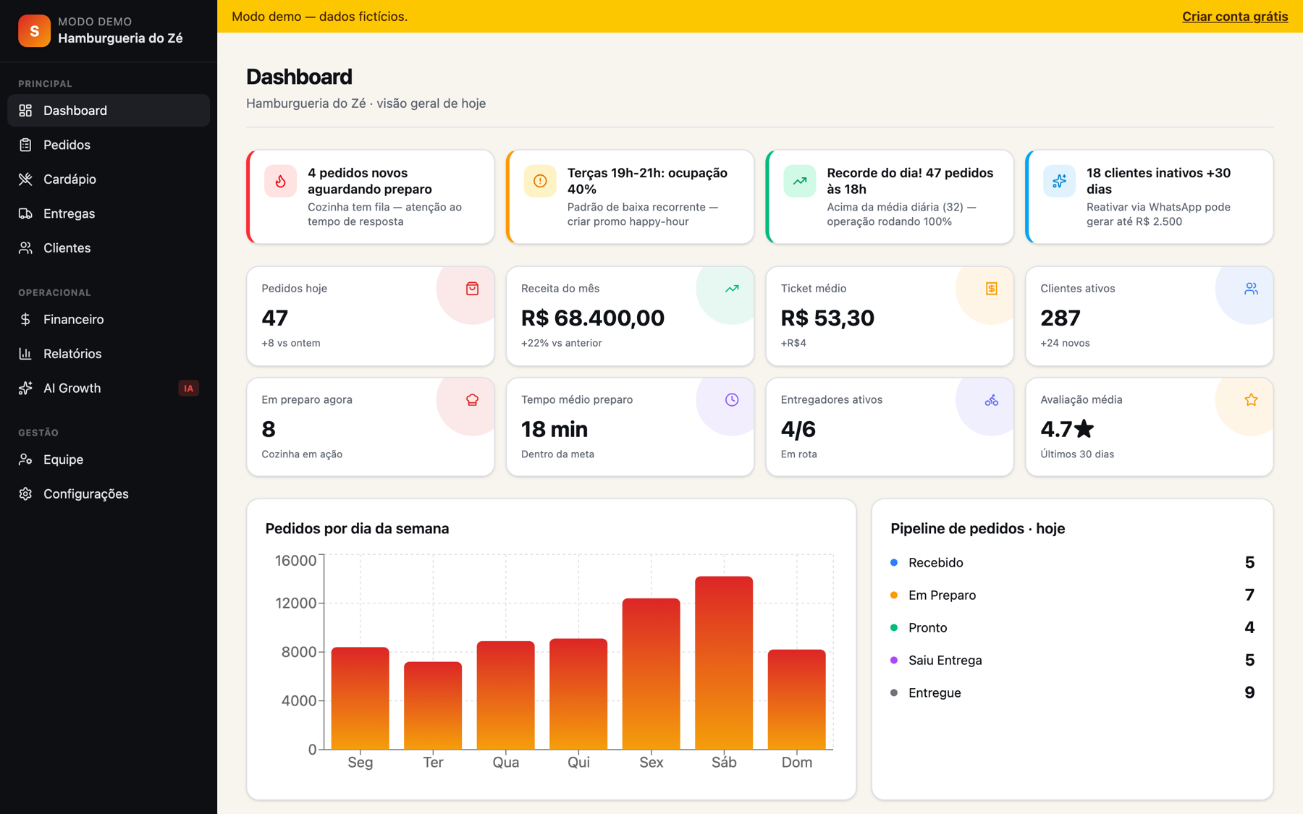
Task: Click the flame icon on new orders alert
Action: coord(280,181)
